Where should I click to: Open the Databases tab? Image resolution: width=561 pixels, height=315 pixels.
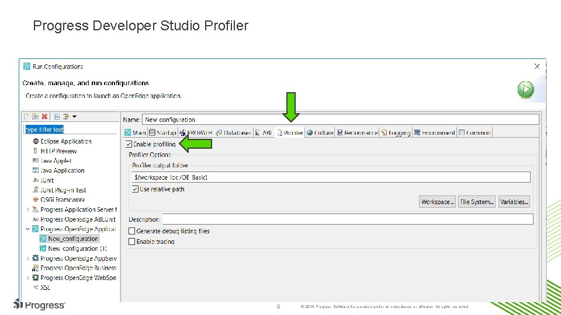[x=233, y=132]
